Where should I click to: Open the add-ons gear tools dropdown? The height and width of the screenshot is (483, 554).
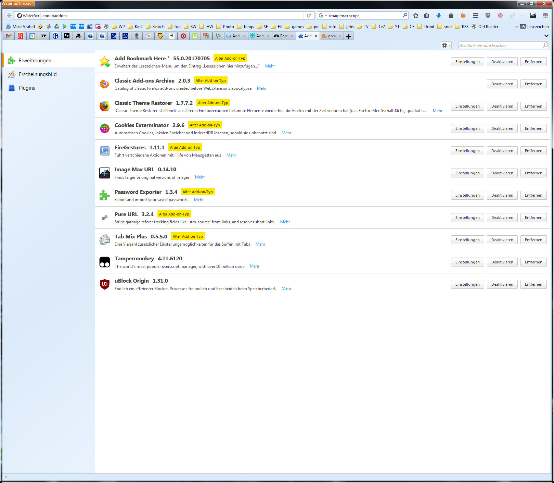point(446,45)
